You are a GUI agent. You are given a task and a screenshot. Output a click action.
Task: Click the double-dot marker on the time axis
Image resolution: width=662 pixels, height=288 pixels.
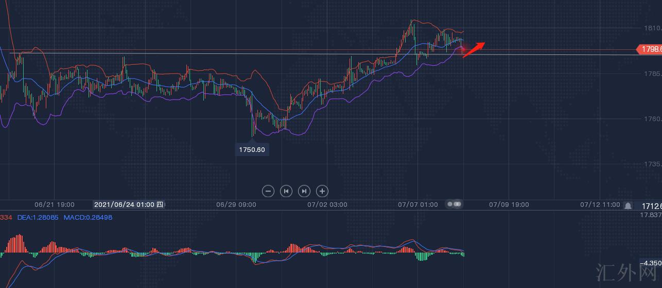(455, 204)
